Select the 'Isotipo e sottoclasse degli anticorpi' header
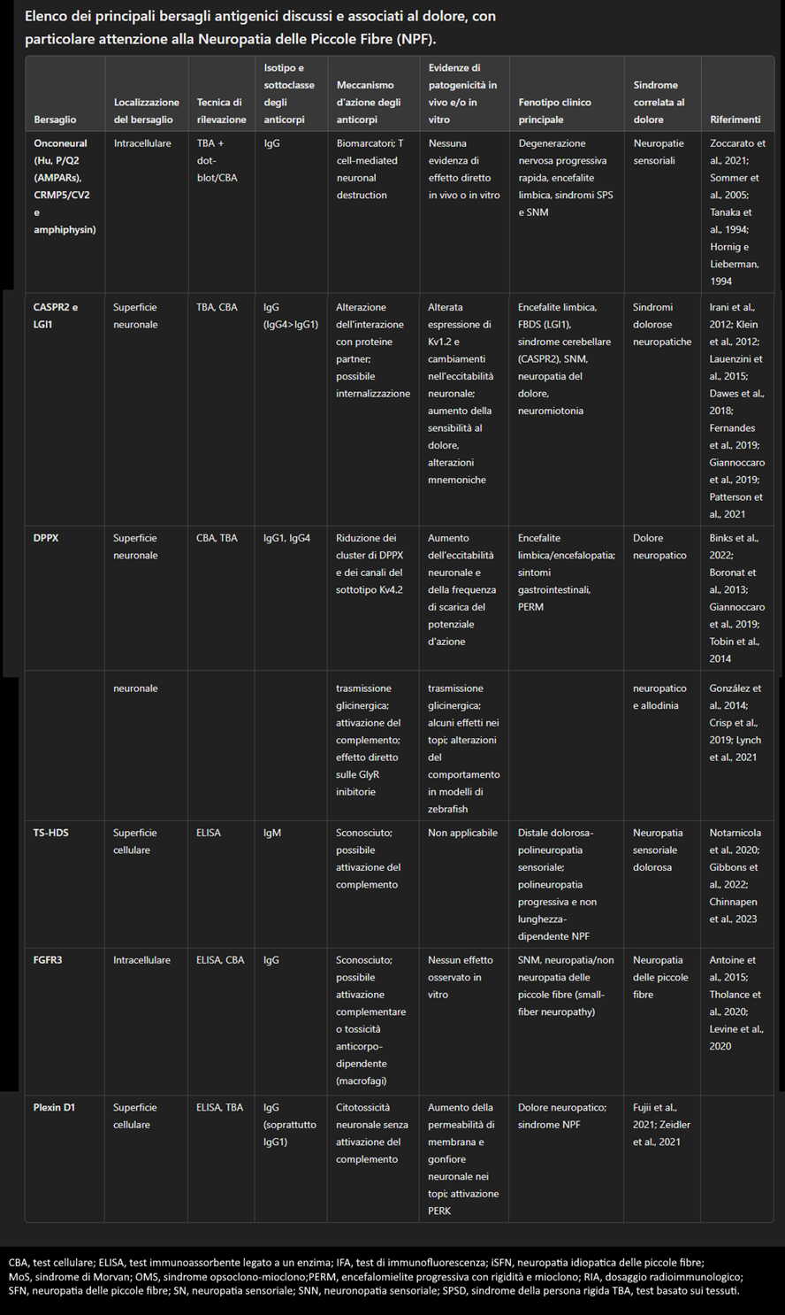Viewport: 785px width, 1315px height. [283, 94]
